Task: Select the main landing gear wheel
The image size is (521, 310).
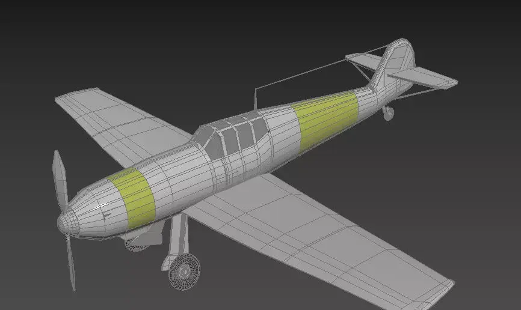Action: (185, 272)
